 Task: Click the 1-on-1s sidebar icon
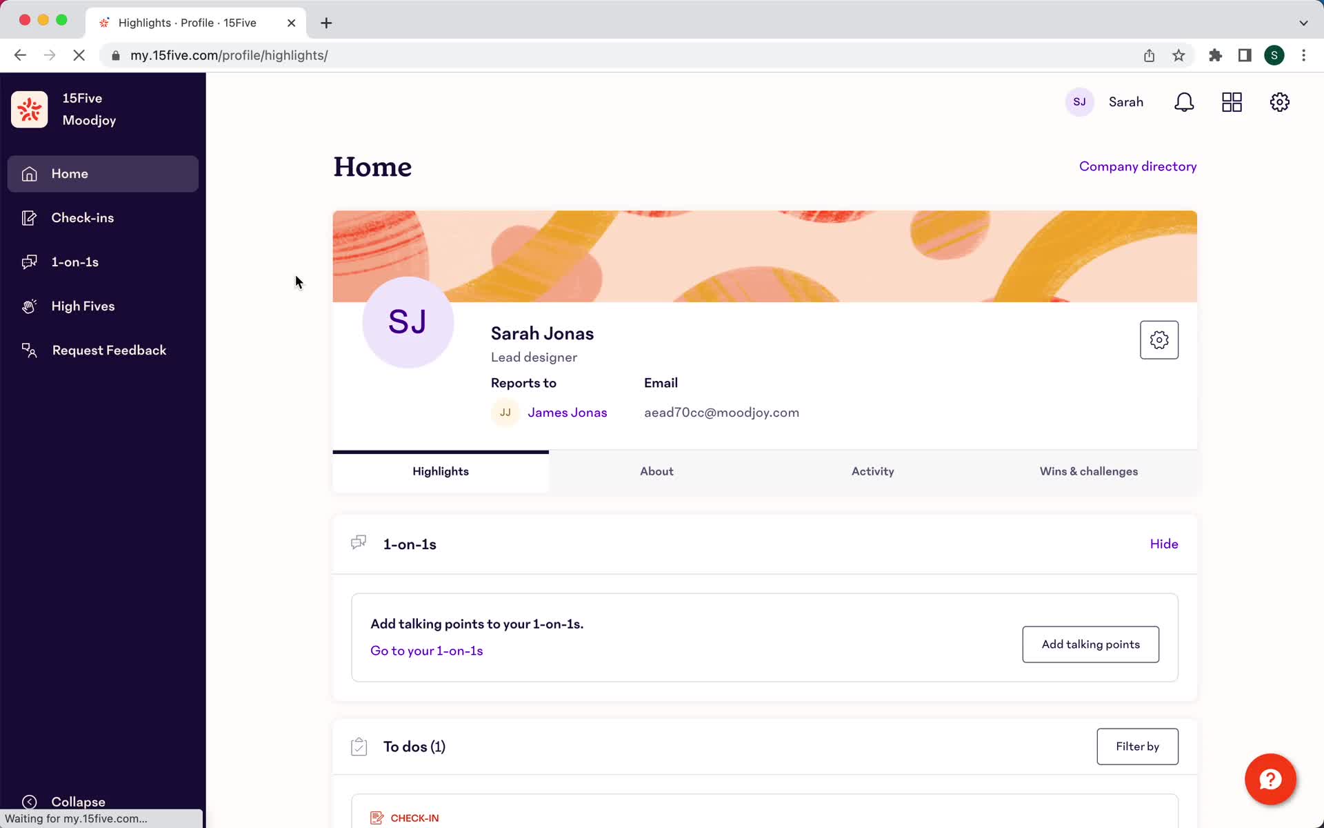[28, 262]
